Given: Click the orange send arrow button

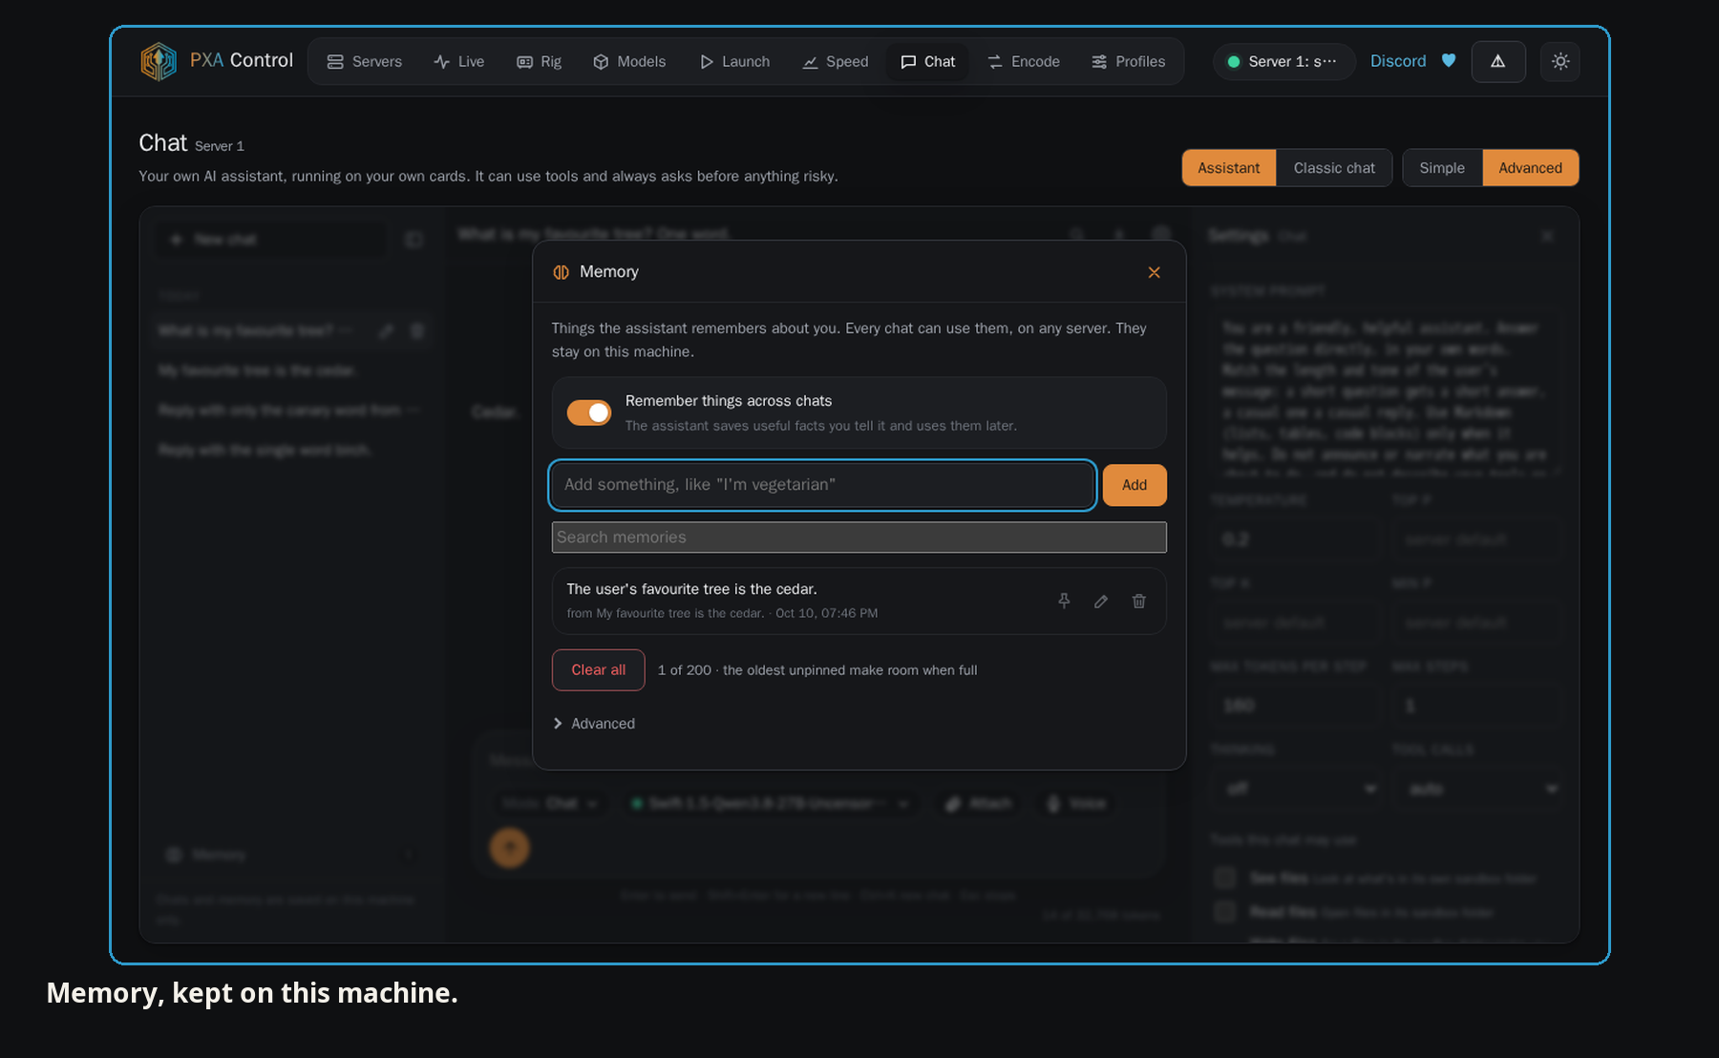Looking at the screenshot, I should point(510,848).
